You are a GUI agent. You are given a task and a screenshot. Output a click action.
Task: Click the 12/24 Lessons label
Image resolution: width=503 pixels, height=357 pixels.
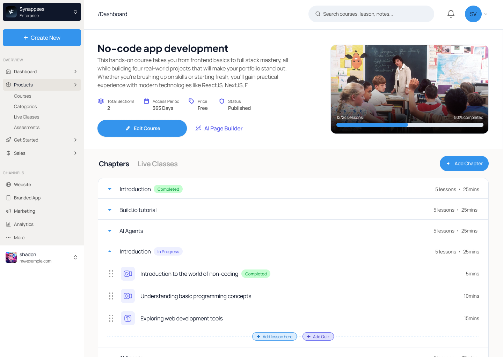(x=350, y=117)
